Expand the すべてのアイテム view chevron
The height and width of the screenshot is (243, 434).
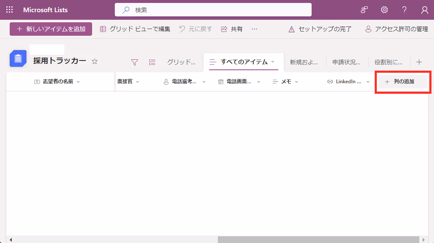273,62
